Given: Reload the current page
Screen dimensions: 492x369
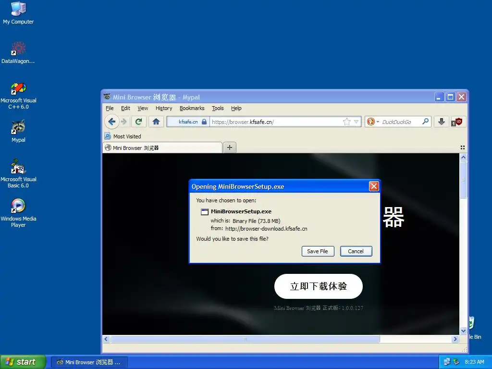Looking at the screenshot, I should [138, 122].
